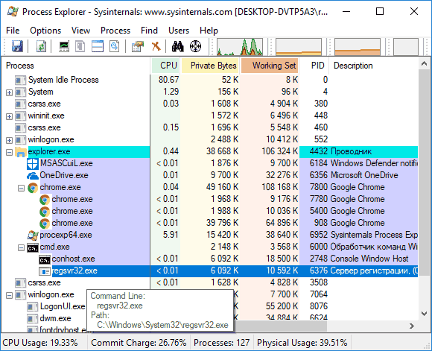
Task: Sort by the Working Set column header
Action: click(270, 66)
